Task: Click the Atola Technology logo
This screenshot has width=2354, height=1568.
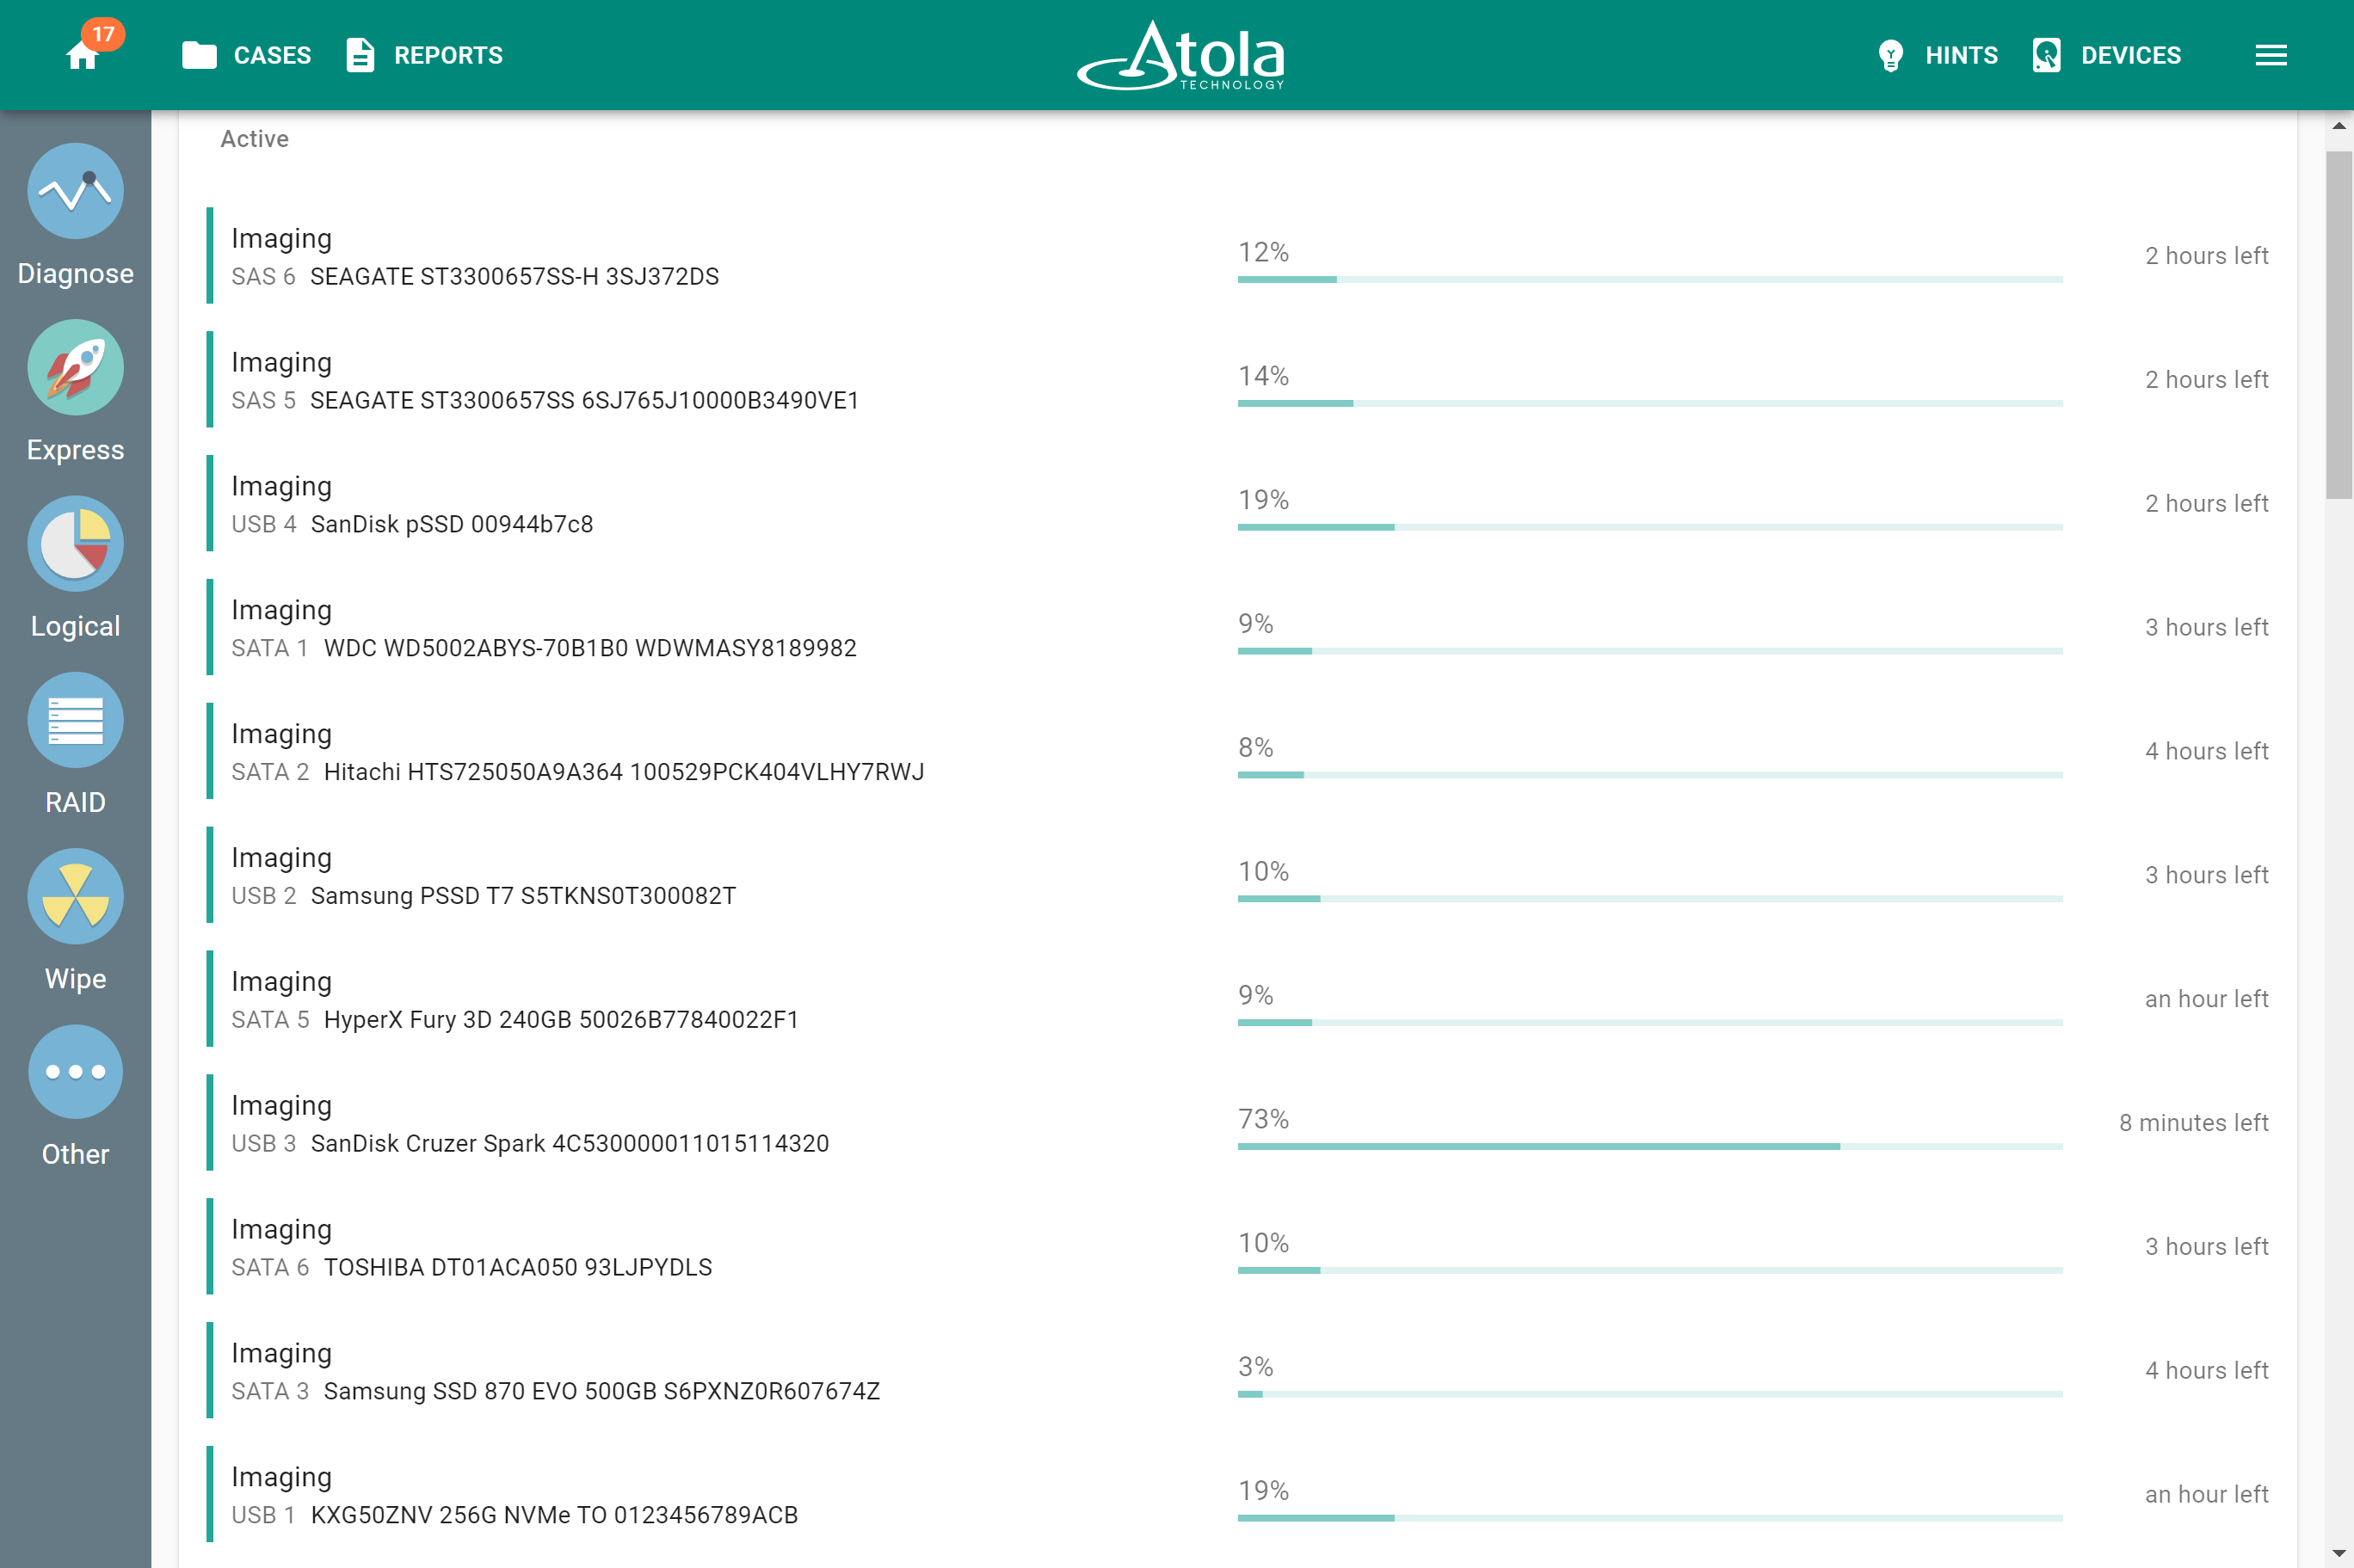Action: 1181,55
